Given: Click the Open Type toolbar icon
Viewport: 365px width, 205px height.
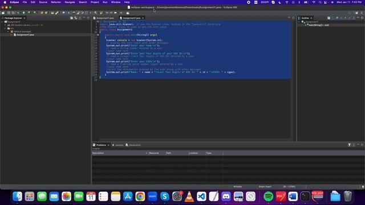Looking at the screenshot, I should tap(52, 13).
